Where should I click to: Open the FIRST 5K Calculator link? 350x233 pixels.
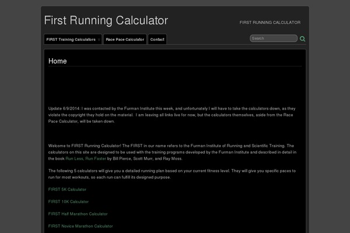[x=67, y=189]
